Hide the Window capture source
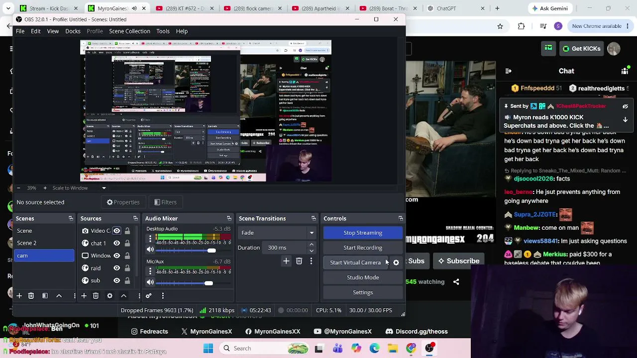The width and height of the screenshot is (637, 358). pyautogui.click(x=116, y=256)
